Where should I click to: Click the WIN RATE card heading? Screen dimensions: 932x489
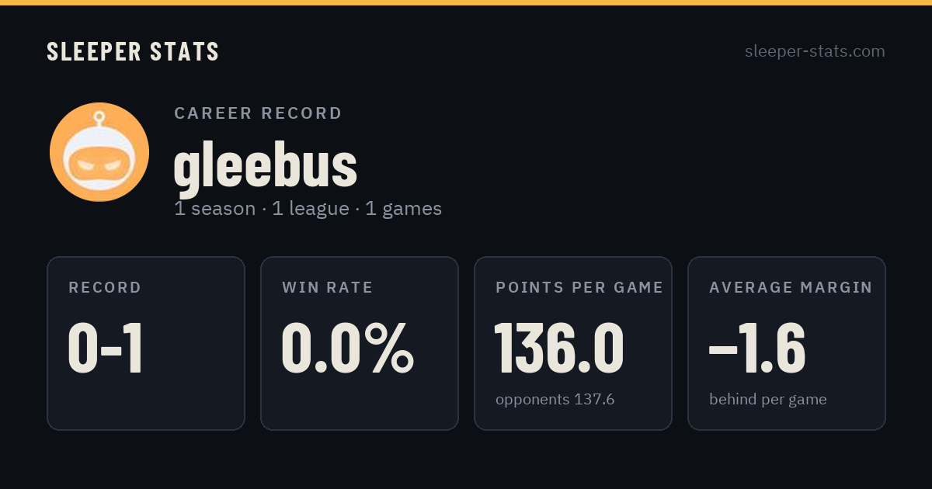pyautogui.click(x=328, y=288)
